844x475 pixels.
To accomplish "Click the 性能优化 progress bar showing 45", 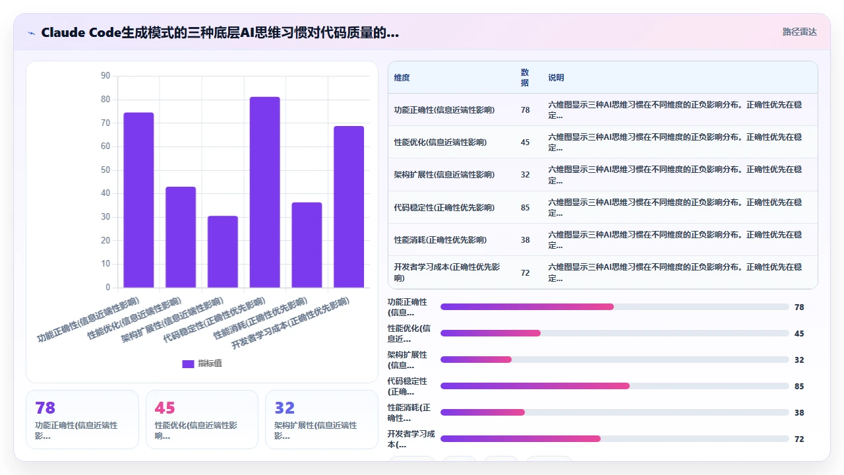I will click(615, 333).
